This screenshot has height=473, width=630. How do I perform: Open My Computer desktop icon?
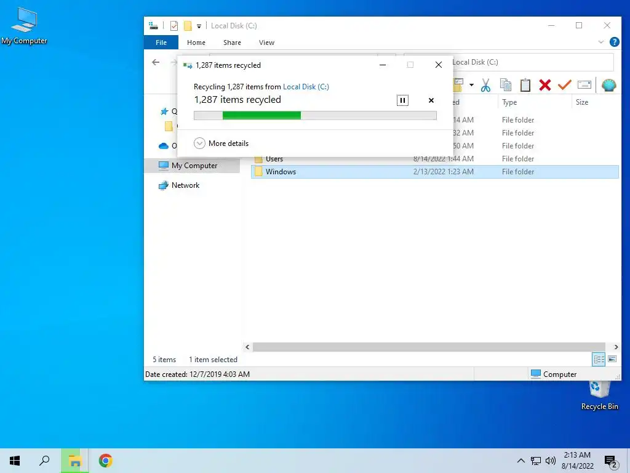click(x=24, y=26)
